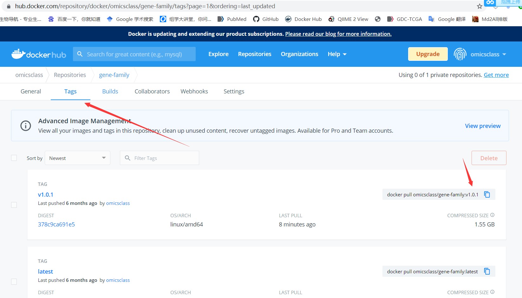The width and height of the screenshot is (522, 298).
Task: Open the GitHub bookmark
Action: point(266,19)
